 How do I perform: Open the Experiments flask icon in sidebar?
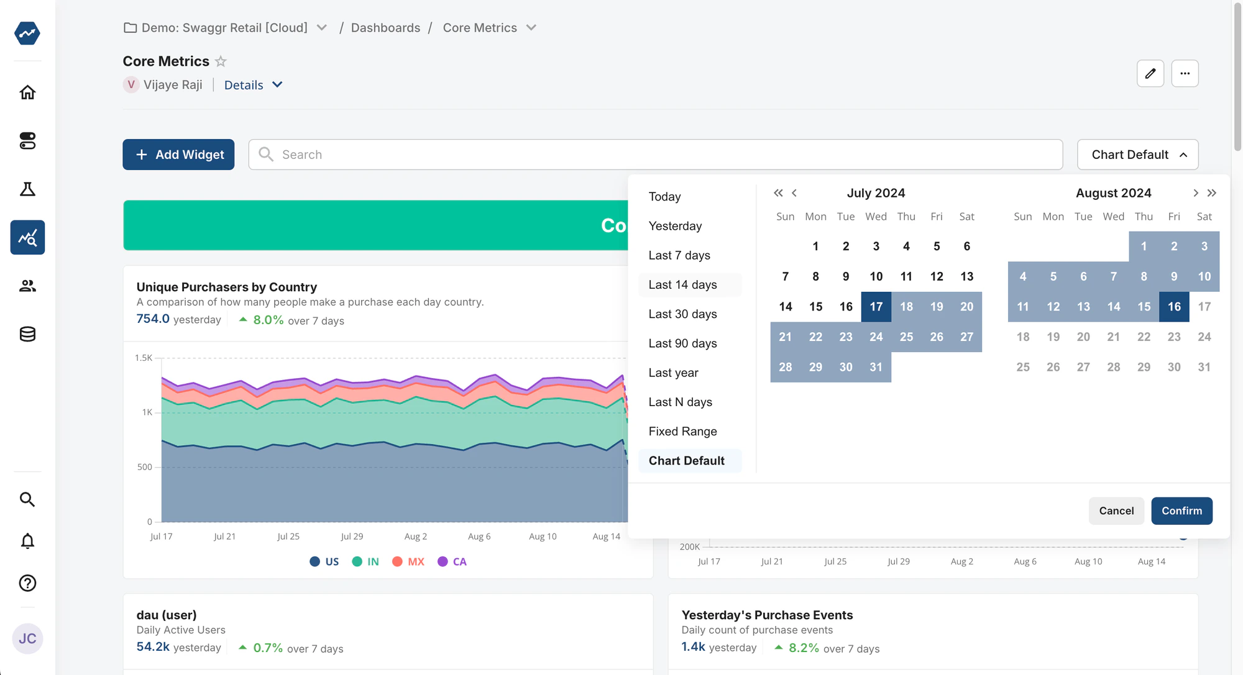coord(27,189)
